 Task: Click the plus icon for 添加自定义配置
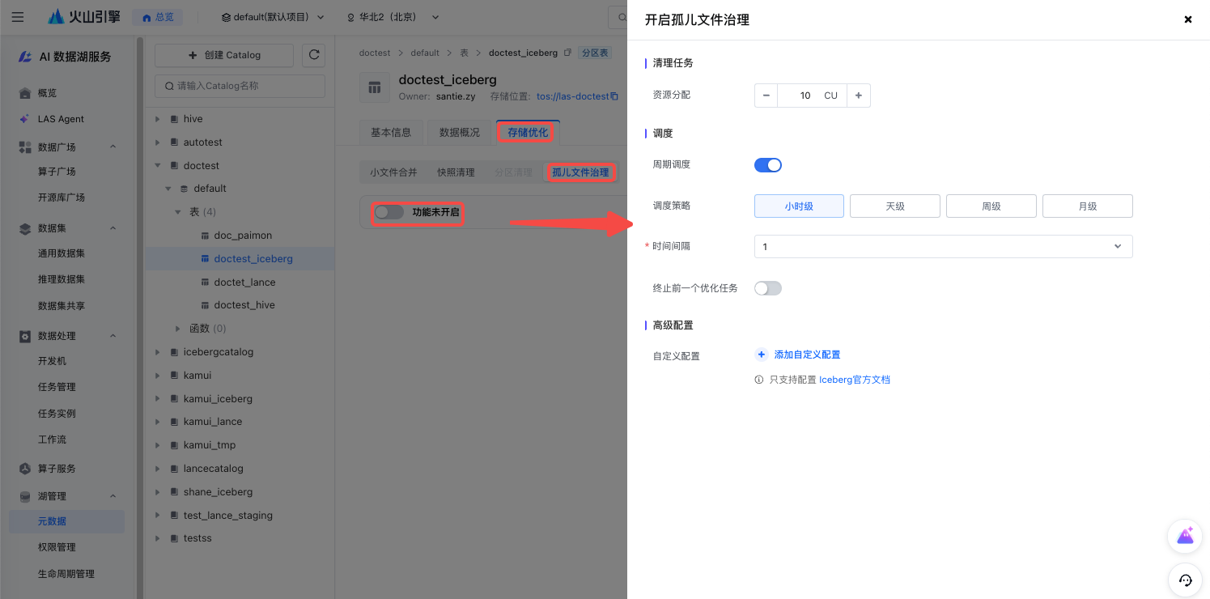[x=762, y=355]
